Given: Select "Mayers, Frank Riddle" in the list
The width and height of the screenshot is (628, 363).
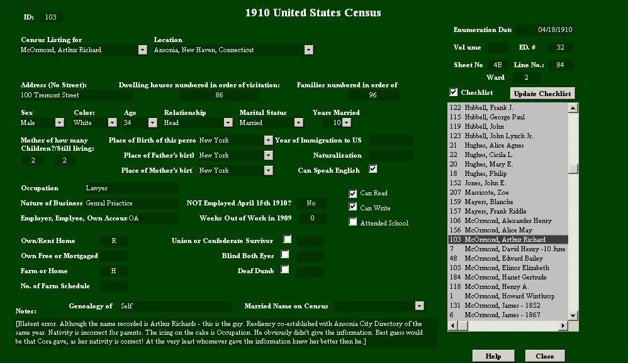Looking at the screenshot, I should point(507,211).
